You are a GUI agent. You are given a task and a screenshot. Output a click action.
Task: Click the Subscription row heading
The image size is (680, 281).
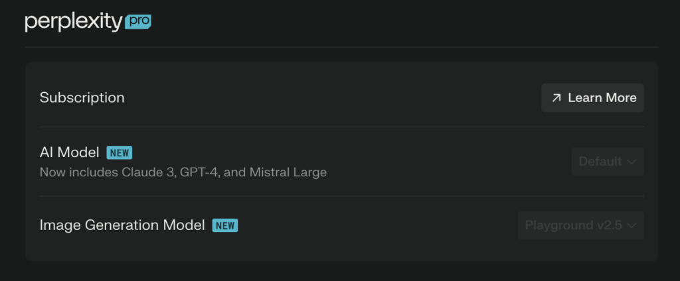click(x=82, y=97)
